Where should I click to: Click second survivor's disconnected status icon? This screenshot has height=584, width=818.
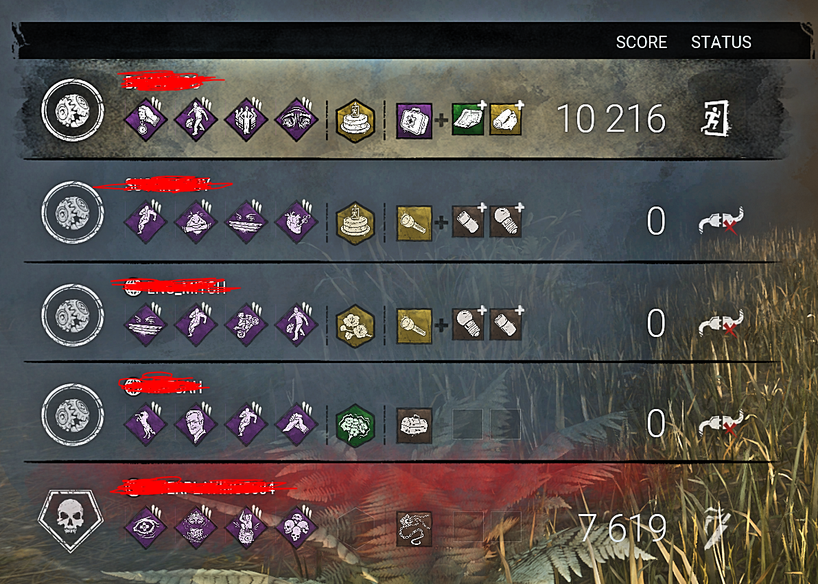(x=721, y=221)
